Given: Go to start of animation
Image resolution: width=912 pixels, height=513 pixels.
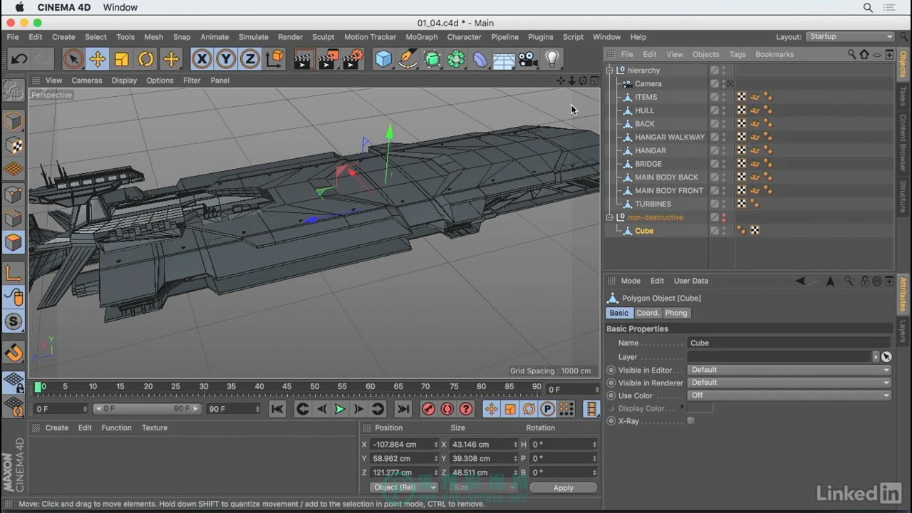Looking at the screenshot, I should coord(277,409).
